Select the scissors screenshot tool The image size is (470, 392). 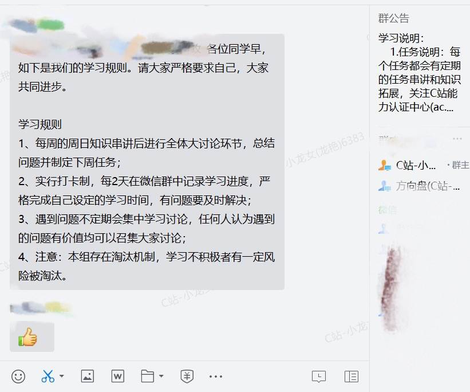tap(48, 377)
